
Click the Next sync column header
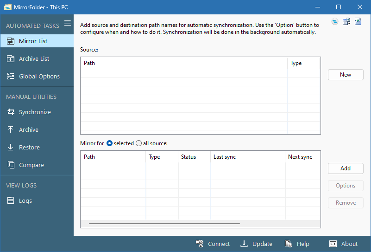(302, 157)
